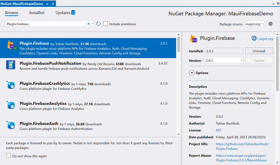280x165 pixels.
Task: Click the package list vertical scrollbar
Action: click(x=178, y=44)
